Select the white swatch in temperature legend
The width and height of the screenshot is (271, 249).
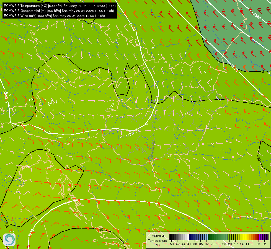tap(188, 237)
